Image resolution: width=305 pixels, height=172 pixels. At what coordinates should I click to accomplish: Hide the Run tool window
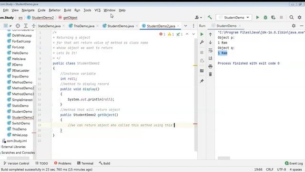pyautogui.click(x=302, y=26)
